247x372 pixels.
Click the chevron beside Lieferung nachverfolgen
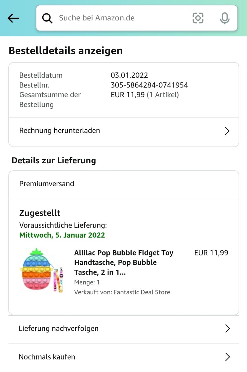228,329
